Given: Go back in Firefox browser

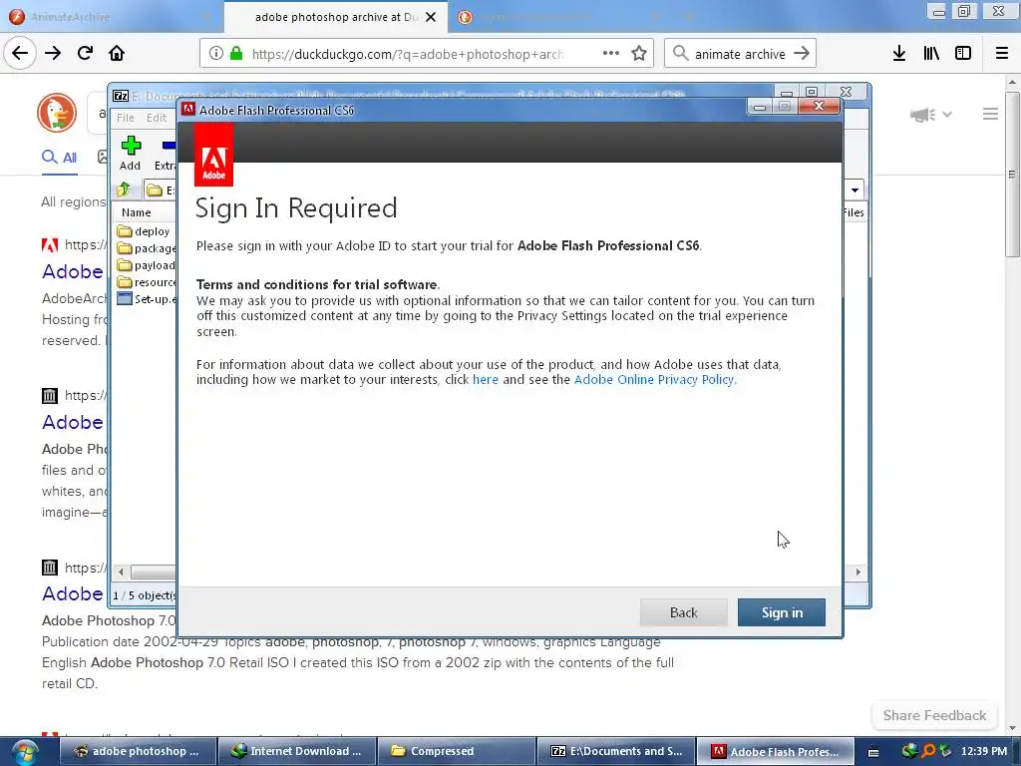Looking at the screenshot, I should click(x=20, y=54).
